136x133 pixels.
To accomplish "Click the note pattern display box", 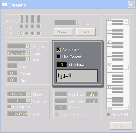I will click(x=77, y=76).
